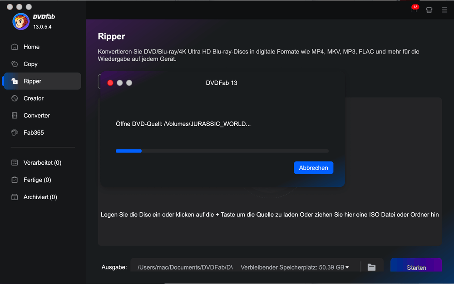Show the Fertige (0) task list

coord(43,180)
